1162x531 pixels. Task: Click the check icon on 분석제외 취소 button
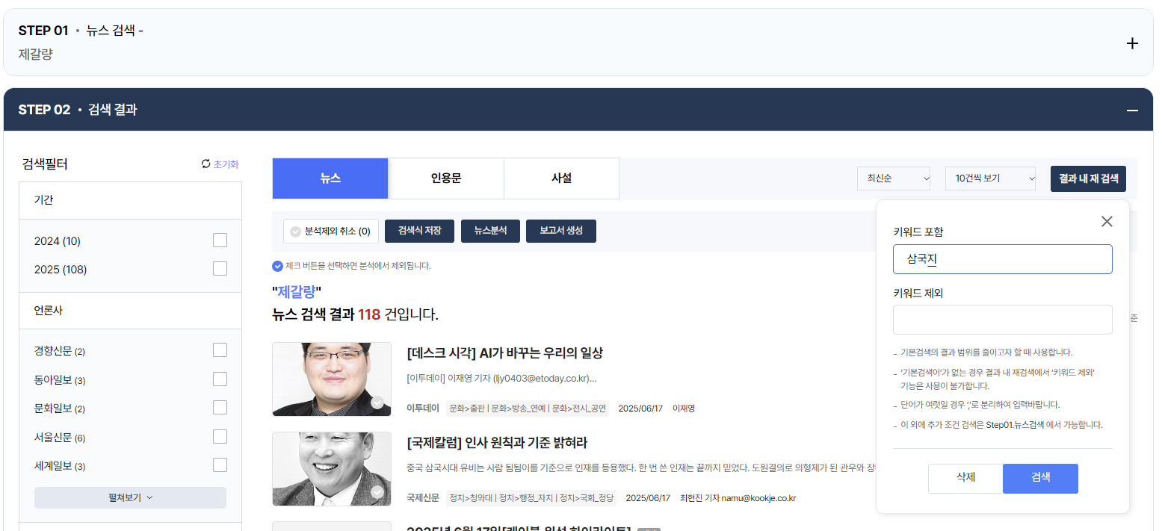294,231
